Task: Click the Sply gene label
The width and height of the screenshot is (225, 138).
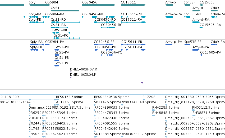Action: point(32,2)
